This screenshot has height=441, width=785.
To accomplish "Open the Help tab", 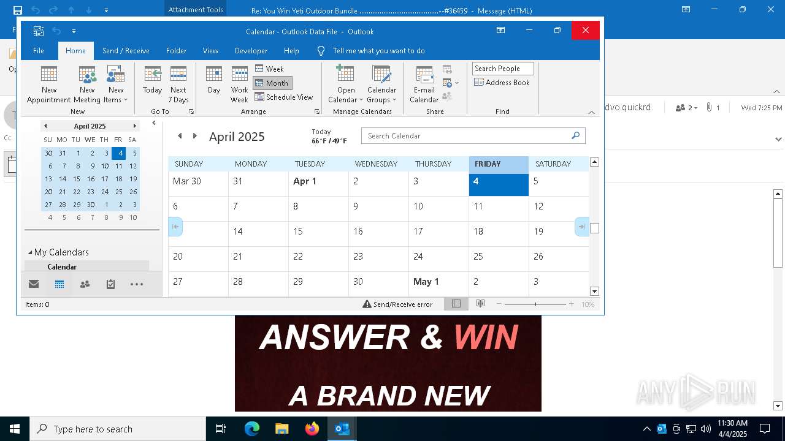I will pos(291,51).
